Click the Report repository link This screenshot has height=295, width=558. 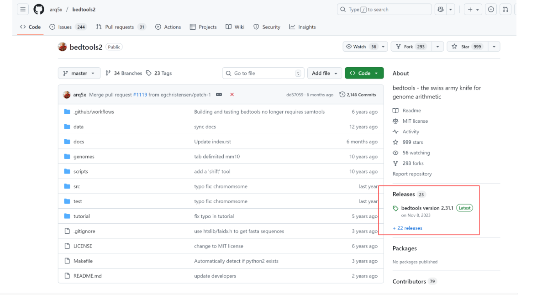point(412,174)
